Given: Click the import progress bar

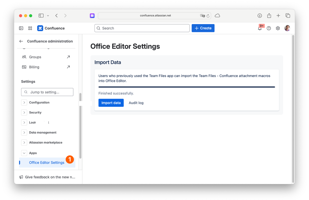Looking at the screenshot, I should click(187, 87).
